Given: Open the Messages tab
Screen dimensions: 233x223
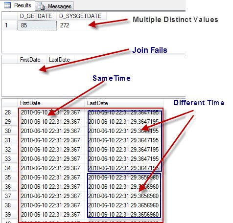Looking at the screenshot, I should coord(54,6).
